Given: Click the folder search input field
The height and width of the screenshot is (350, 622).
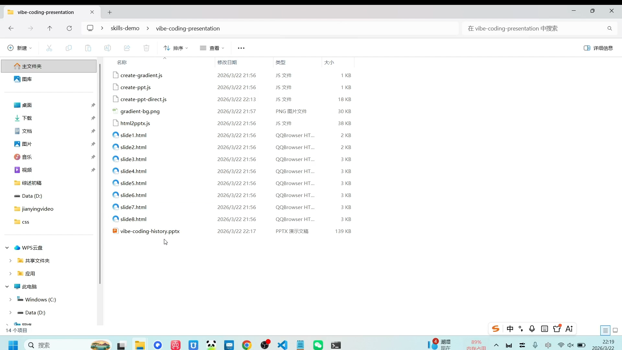Looking at the screenshot, I should point(535,29).
